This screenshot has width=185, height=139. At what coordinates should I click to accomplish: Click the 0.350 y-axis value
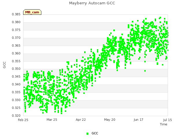16,69
